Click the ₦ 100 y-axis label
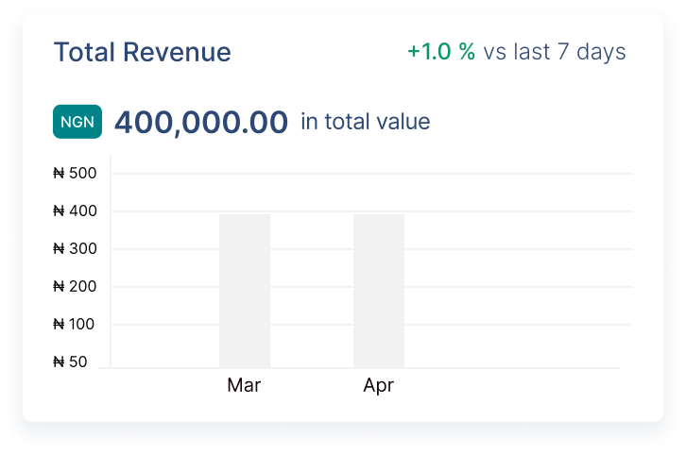 (x=76, y=325)
